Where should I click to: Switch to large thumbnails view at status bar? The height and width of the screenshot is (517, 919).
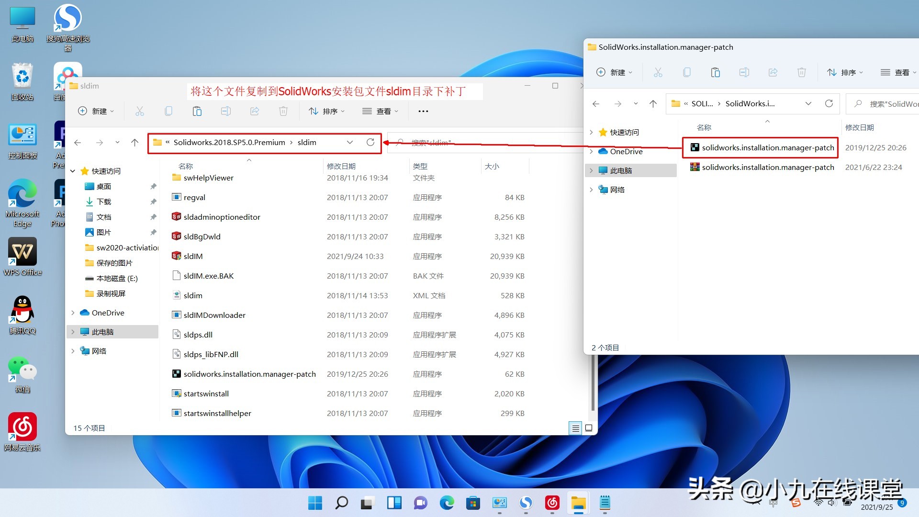[588, 428]
